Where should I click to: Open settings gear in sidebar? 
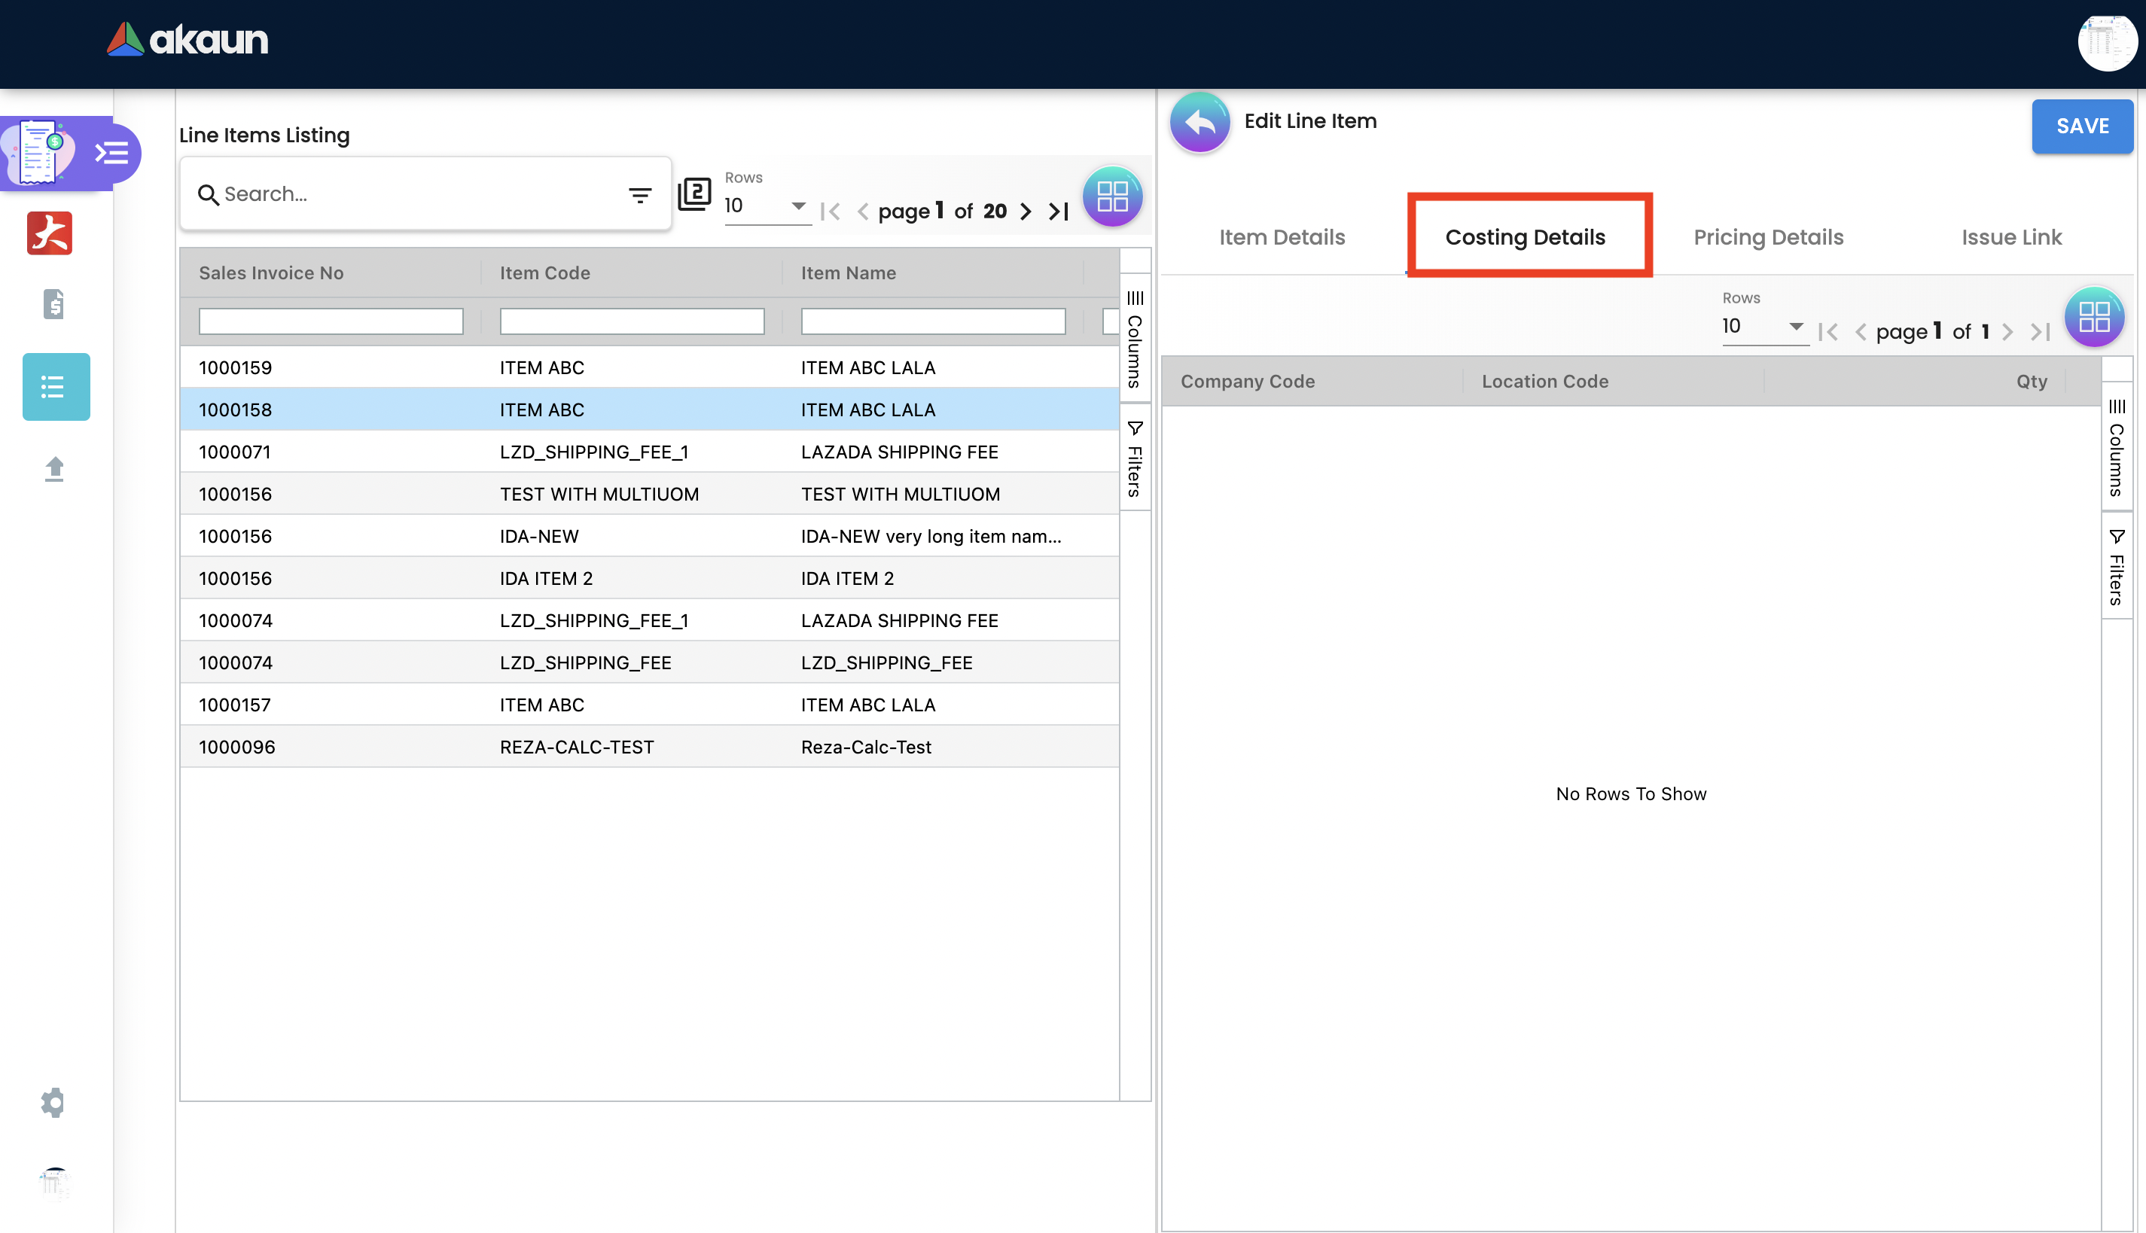53,1102
